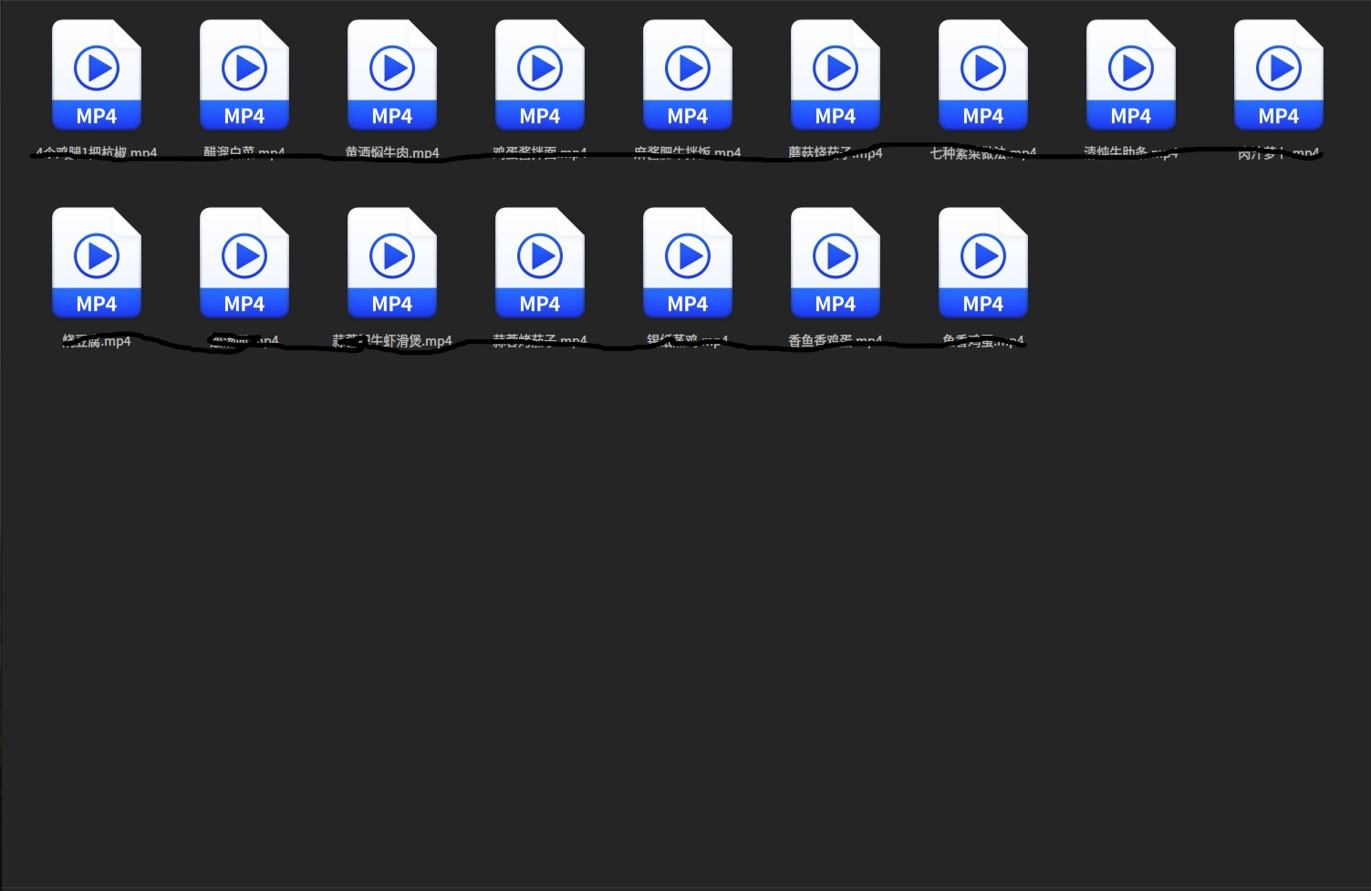Select the 烧豆腐.mp4 video file icon
The image size is (1371, 891).
97,263
